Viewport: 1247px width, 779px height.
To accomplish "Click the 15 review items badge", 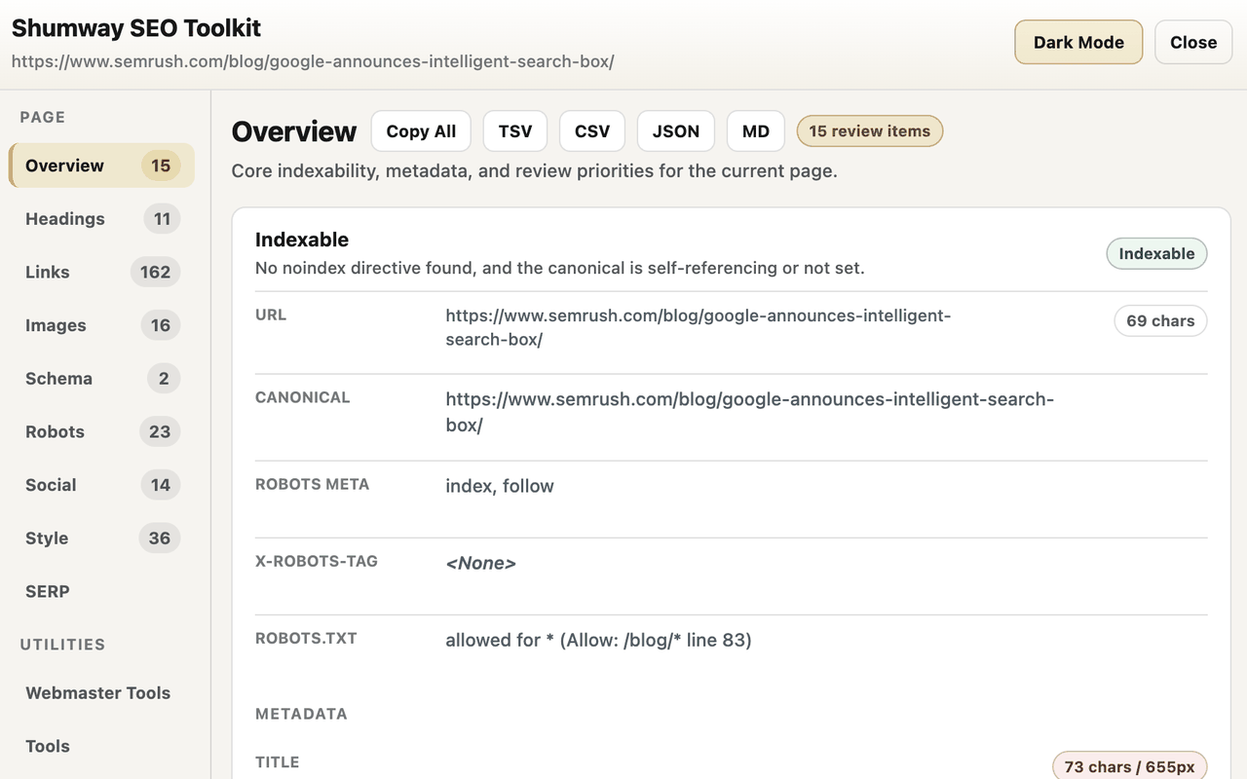I will pyautogui.click(x=870, y=131).
